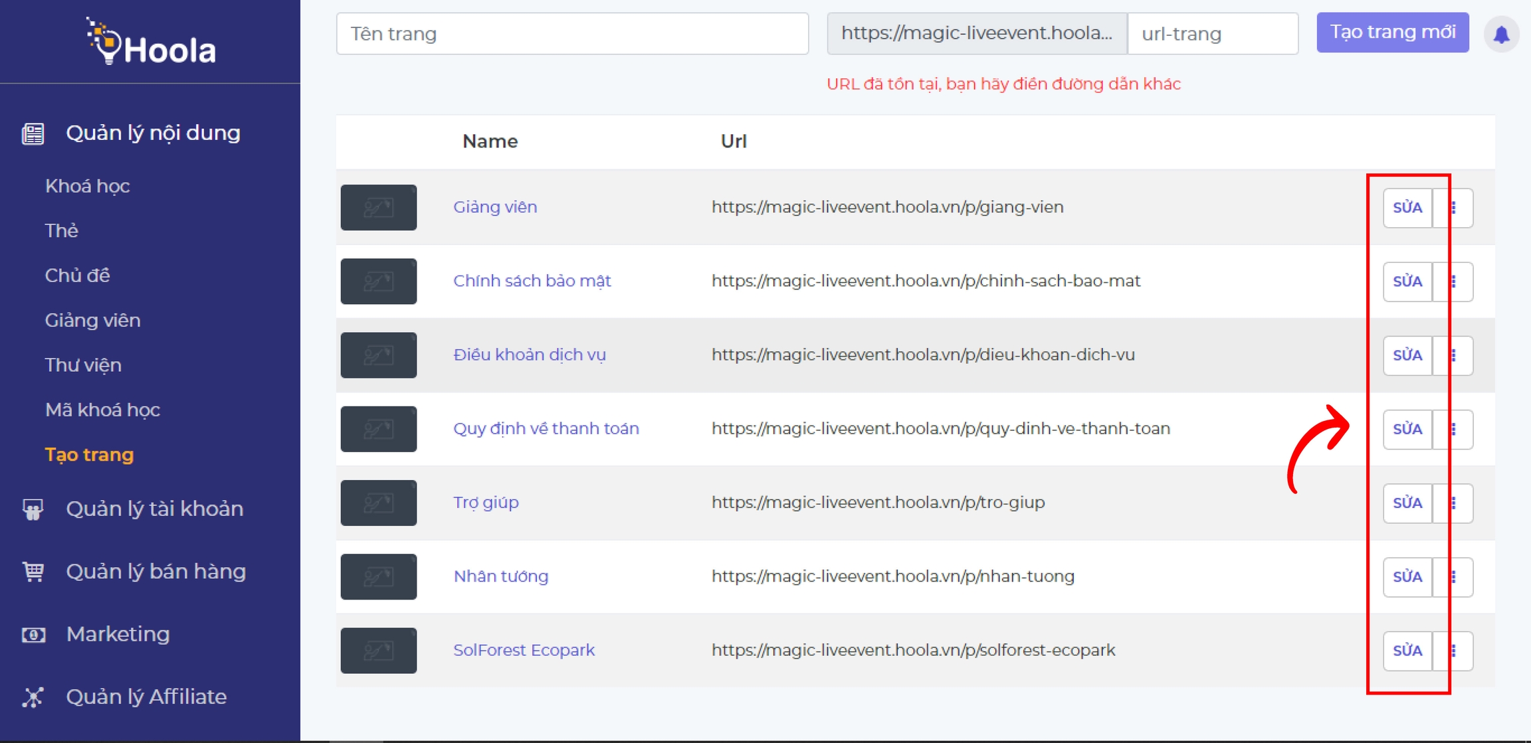This screenshot has width=1531, height=743.
Task: Select Mã khoá học from the sidebar
Action: 102,410
